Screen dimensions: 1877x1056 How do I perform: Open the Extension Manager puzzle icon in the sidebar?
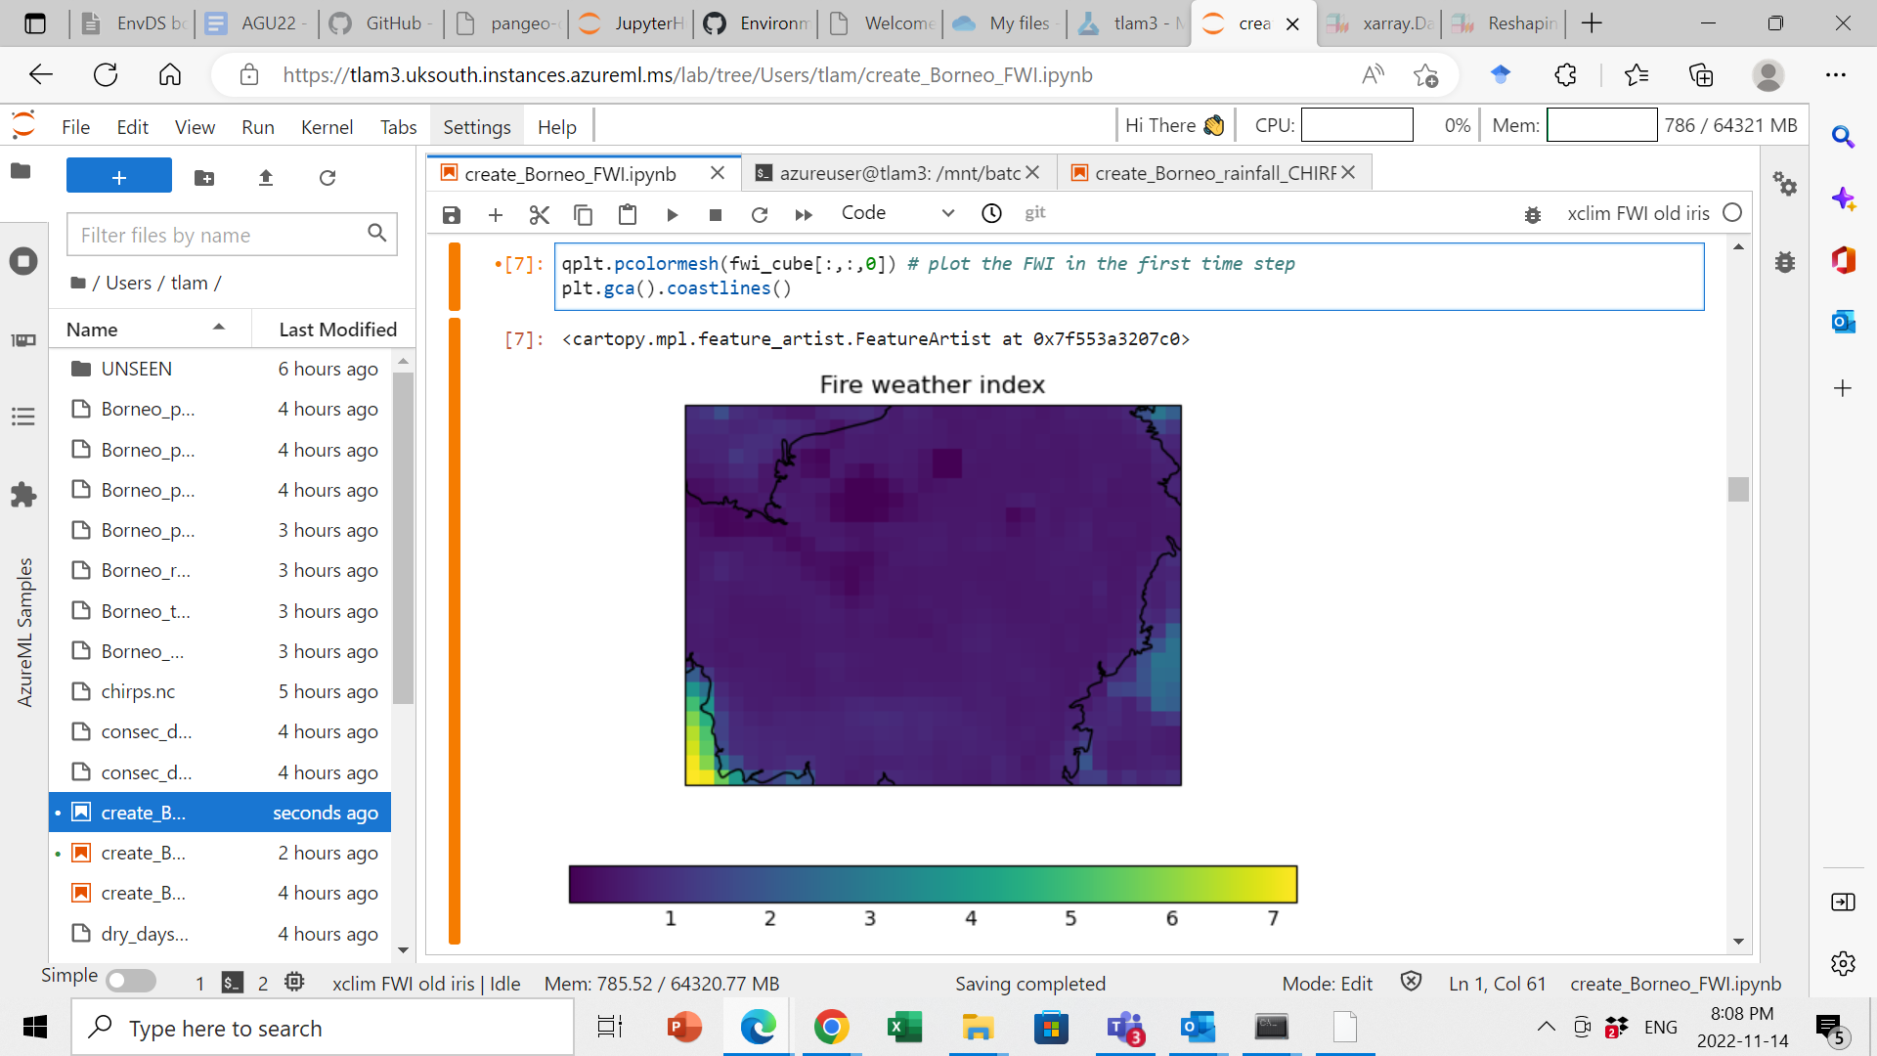tap(23, 495)
